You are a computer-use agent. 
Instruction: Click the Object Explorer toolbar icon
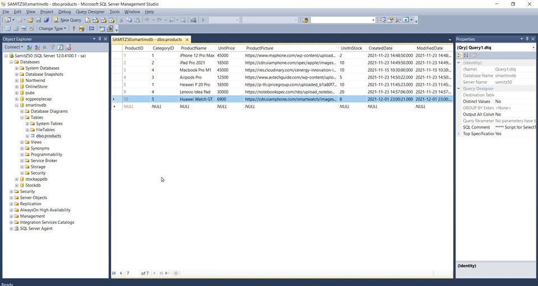[390, 20]
